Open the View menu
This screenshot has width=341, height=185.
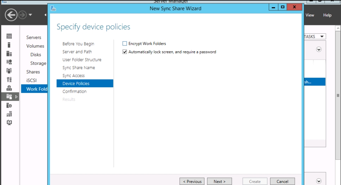click(x=310, y=15)
